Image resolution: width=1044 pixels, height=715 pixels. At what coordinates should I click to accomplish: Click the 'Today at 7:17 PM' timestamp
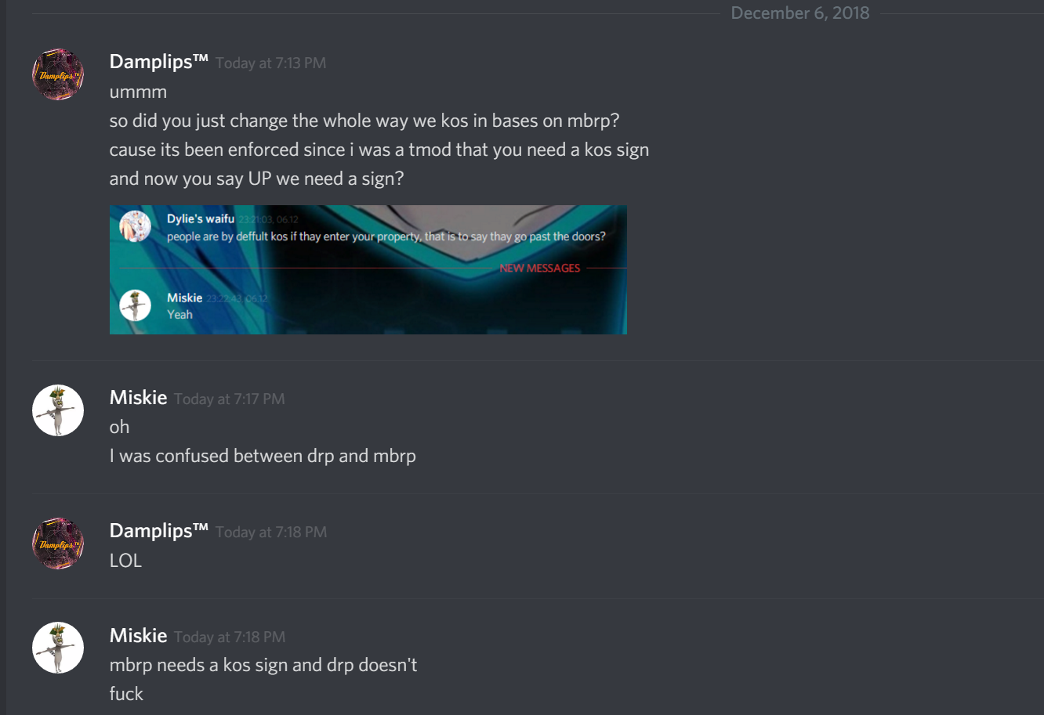point(230,399)
